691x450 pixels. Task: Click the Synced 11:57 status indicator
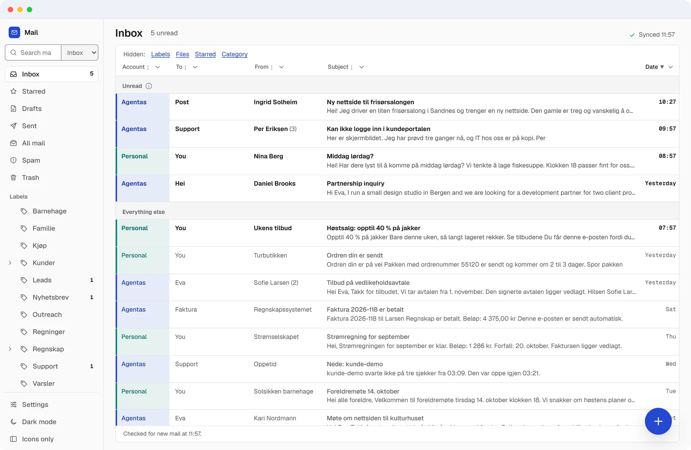pos(652,35)
